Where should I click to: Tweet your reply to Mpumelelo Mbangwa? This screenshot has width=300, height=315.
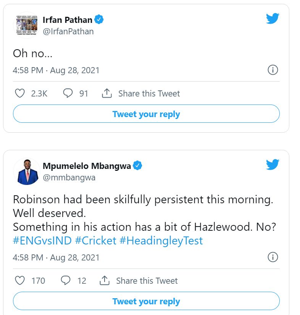point(146,301)
